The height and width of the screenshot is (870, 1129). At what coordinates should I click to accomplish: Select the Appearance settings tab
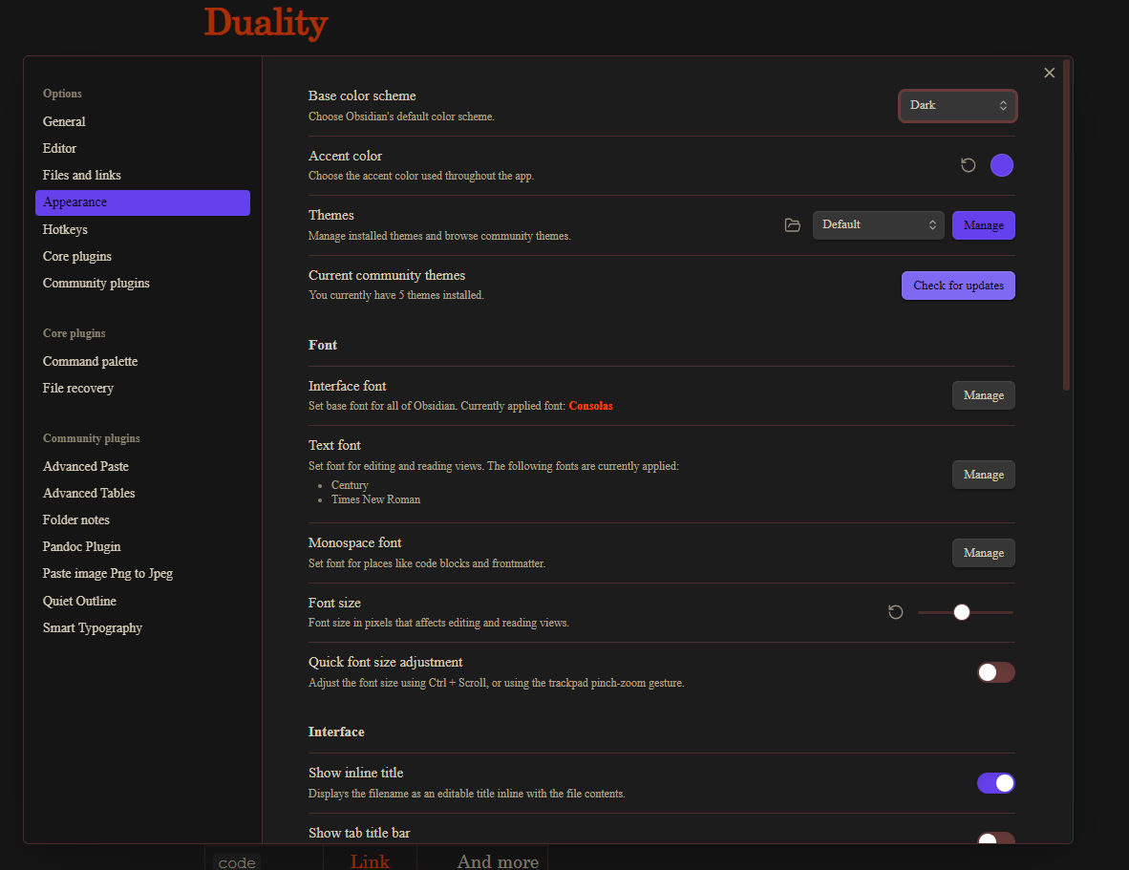click(142, 202)
